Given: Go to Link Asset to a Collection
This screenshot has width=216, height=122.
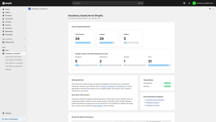Looking at the screenshot, I should coord(14,63).
